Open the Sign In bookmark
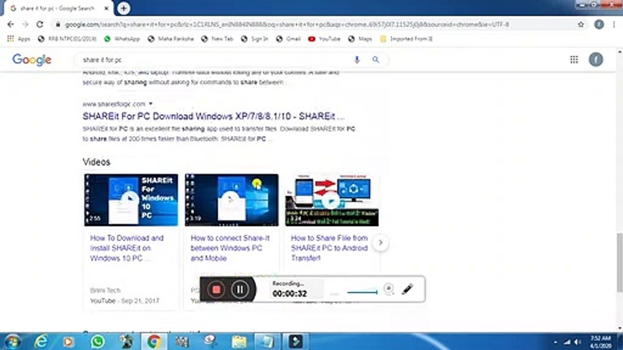 pyautogui.click(x=254, y=39)
